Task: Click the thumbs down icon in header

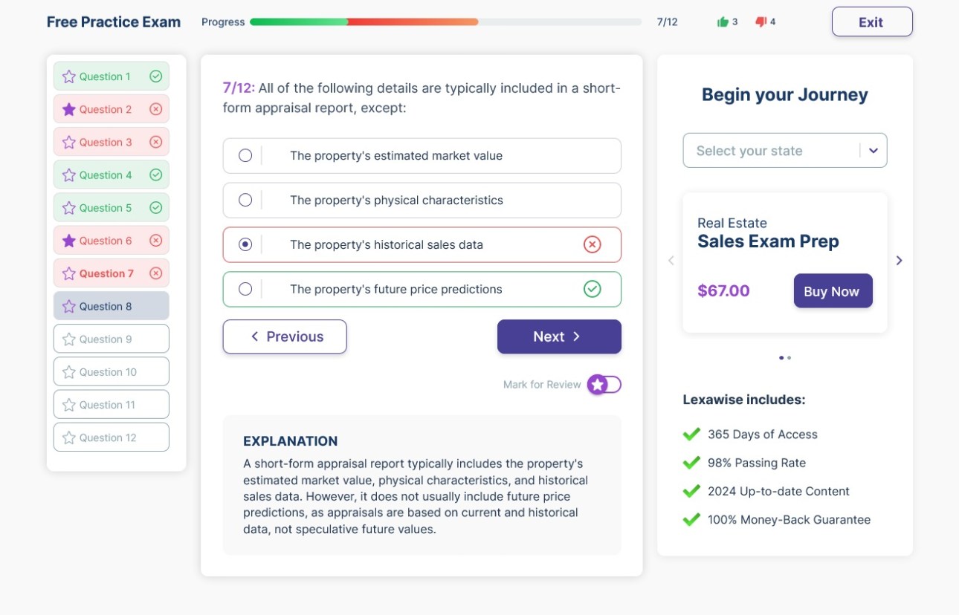Action: [761, 22]
